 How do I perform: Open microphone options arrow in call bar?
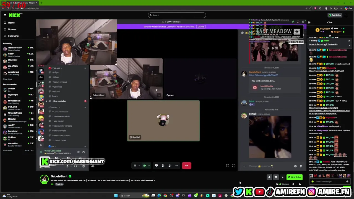click(x=139, y=166)
